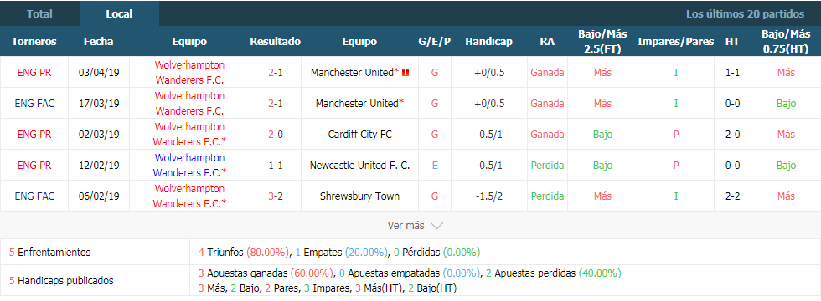Click ENG PR tournament on 02/03/19 row
The width and height of the screenshot is (821, 301).
pyautogui.click(x=34, y=135)
